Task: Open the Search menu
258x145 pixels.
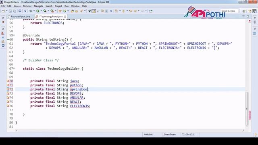Action: tap(49, 6)
